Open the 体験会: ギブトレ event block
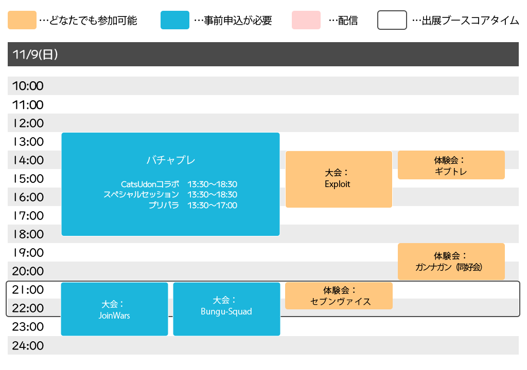 [451, 165]
